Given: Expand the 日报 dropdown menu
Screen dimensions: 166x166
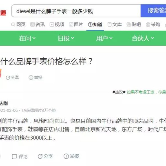Looking at the screenshot, I should 66,38.
